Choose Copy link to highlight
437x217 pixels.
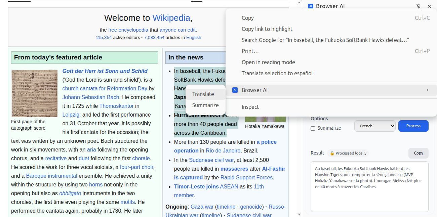pyautogui.click(x=331, y=29)
